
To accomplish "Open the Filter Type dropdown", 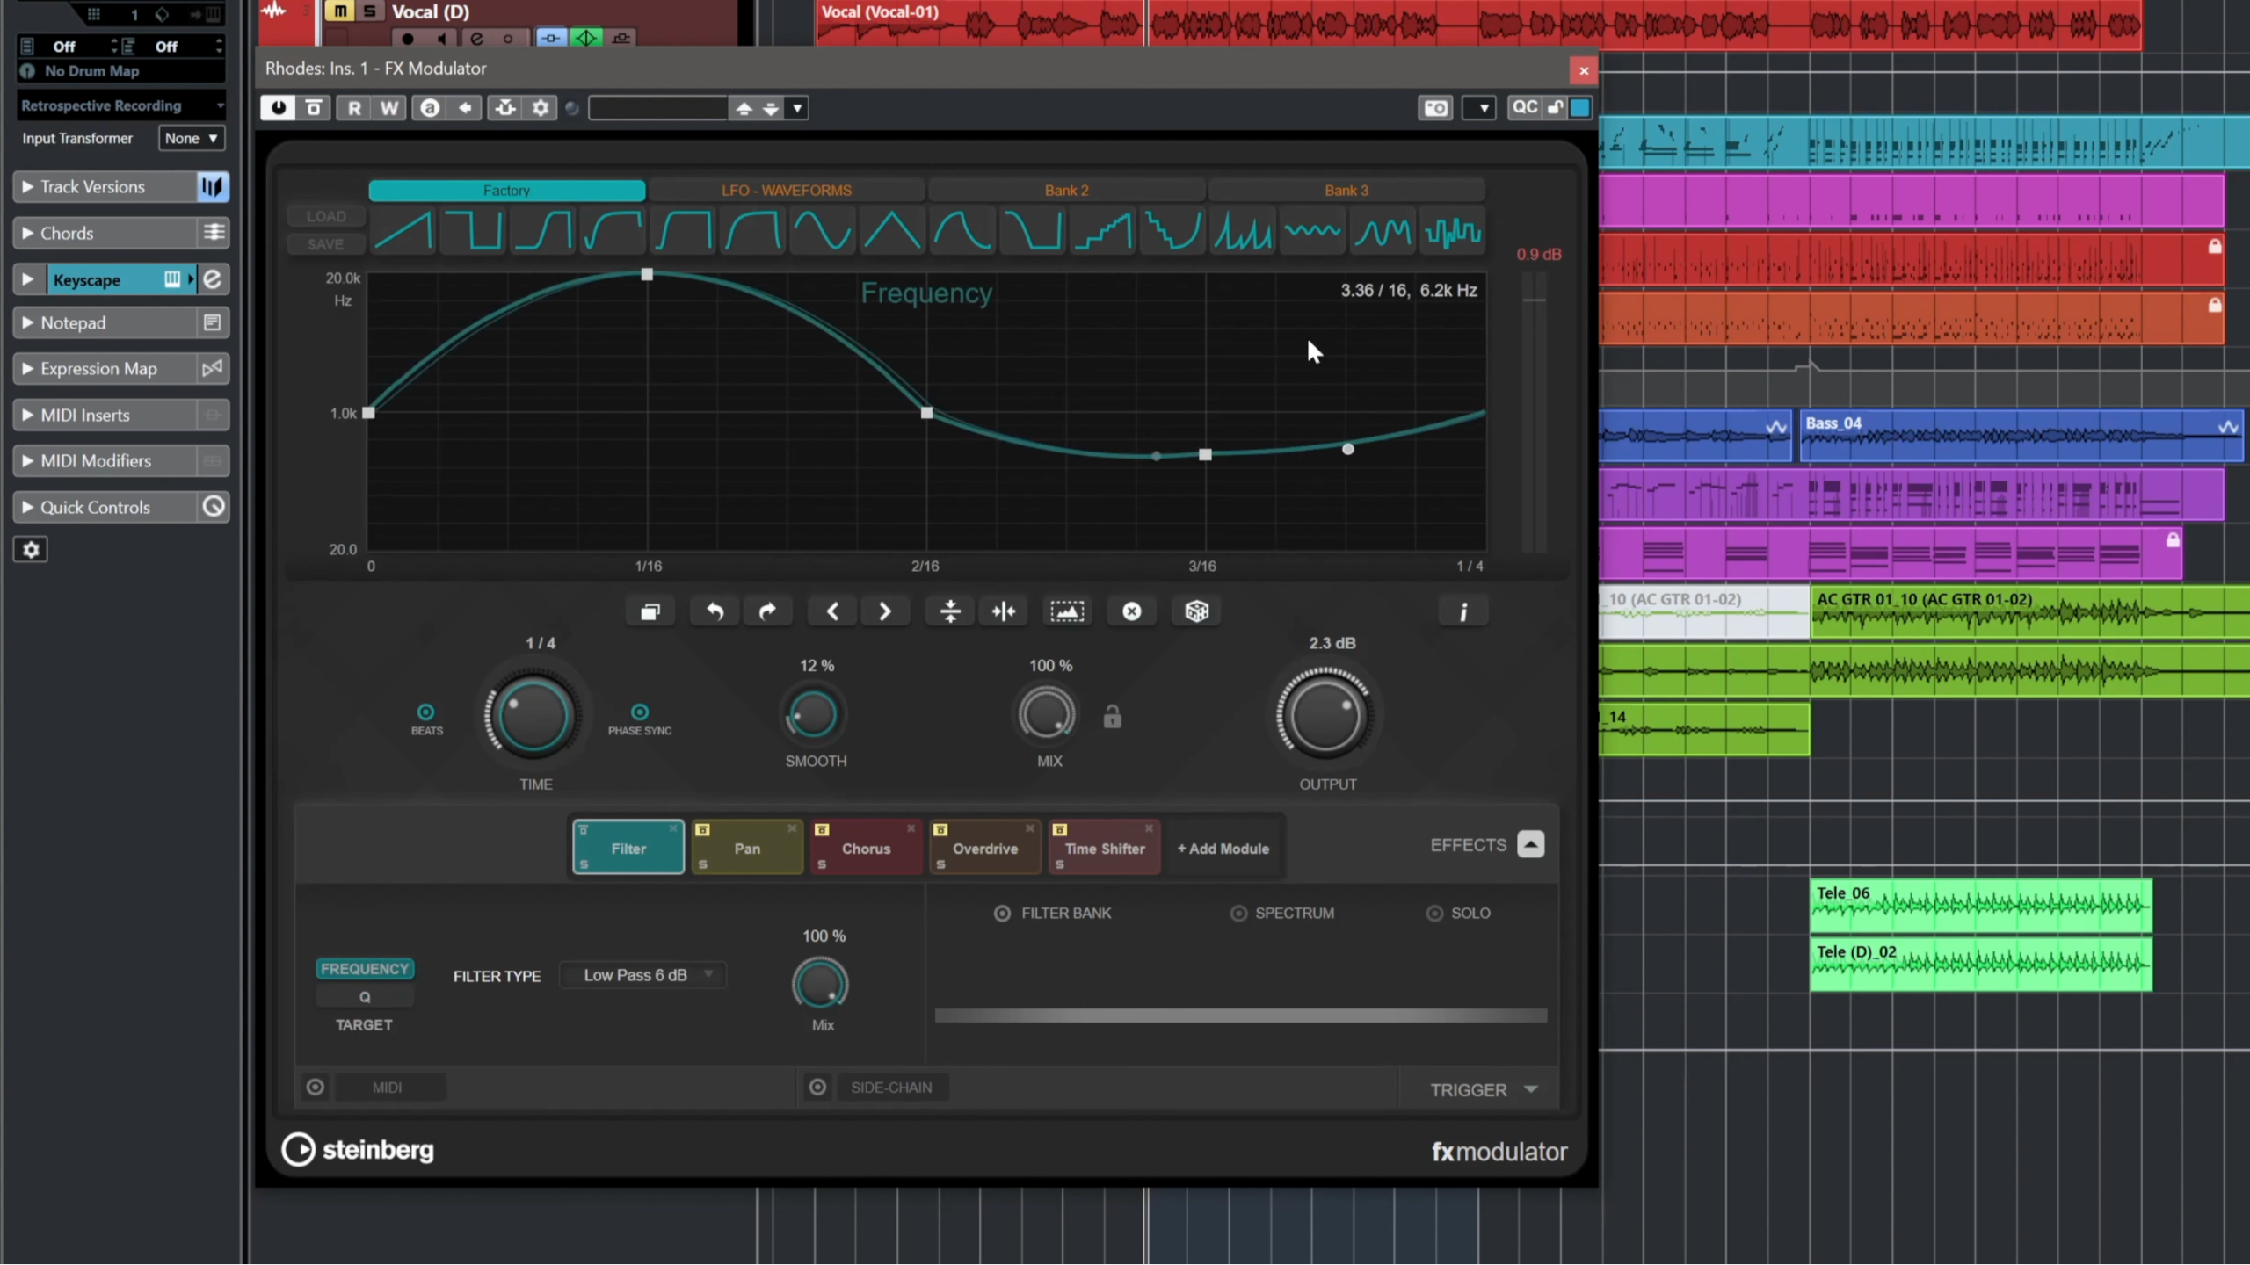I will click(642, 975).
